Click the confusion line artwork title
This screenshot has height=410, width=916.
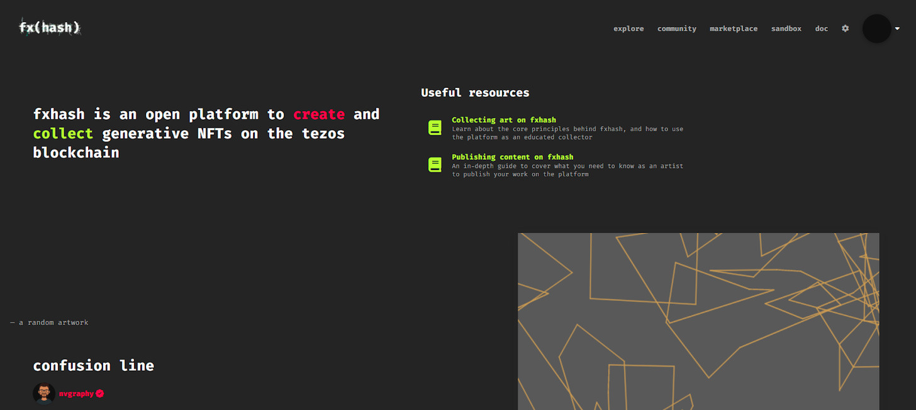(94, 365)
